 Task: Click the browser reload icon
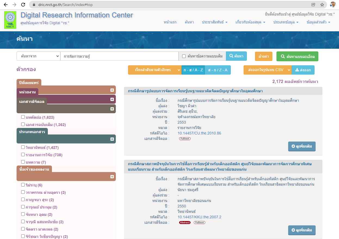23,5
